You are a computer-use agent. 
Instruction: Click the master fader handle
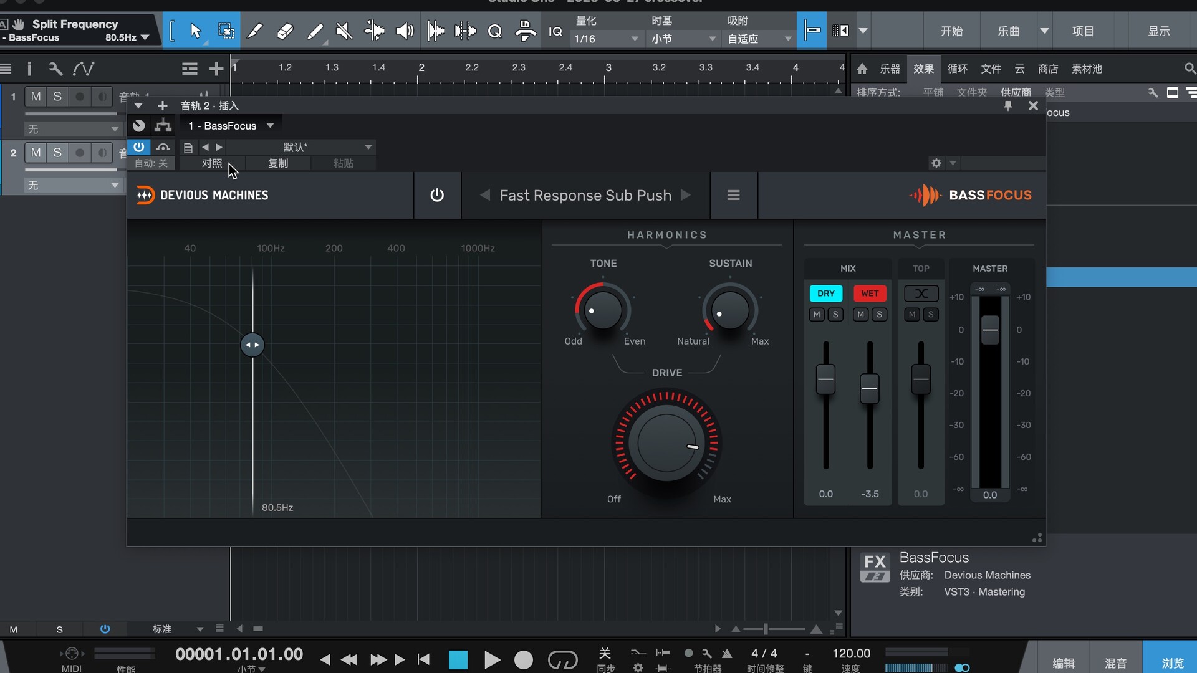click(x=990, y=330)
